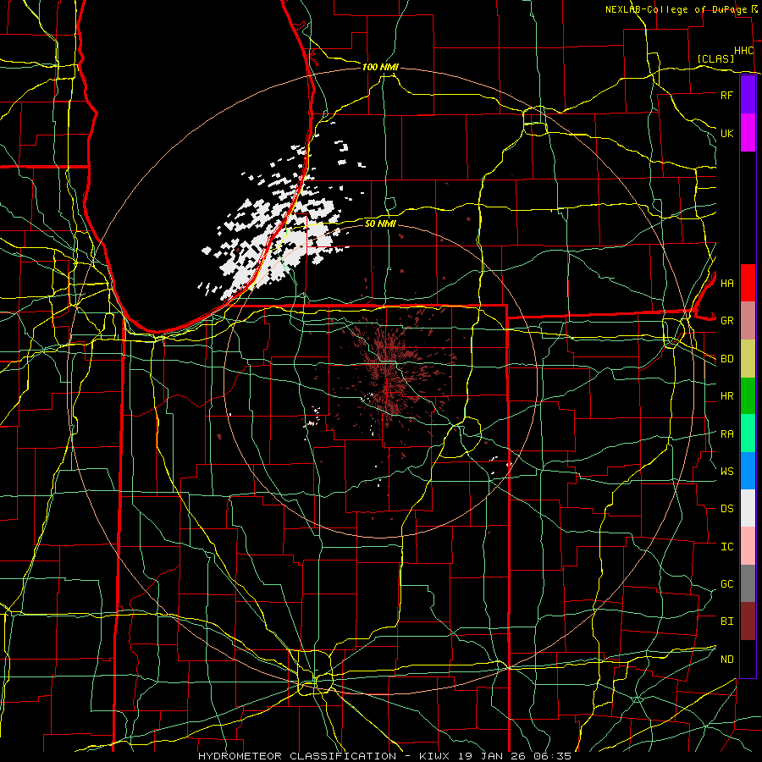Click the BI legend label
Screen dimensions: 762x762
(727, 621)
